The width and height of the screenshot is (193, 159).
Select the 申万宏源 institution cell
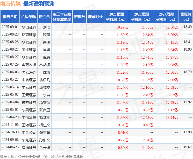pos(29,65)
